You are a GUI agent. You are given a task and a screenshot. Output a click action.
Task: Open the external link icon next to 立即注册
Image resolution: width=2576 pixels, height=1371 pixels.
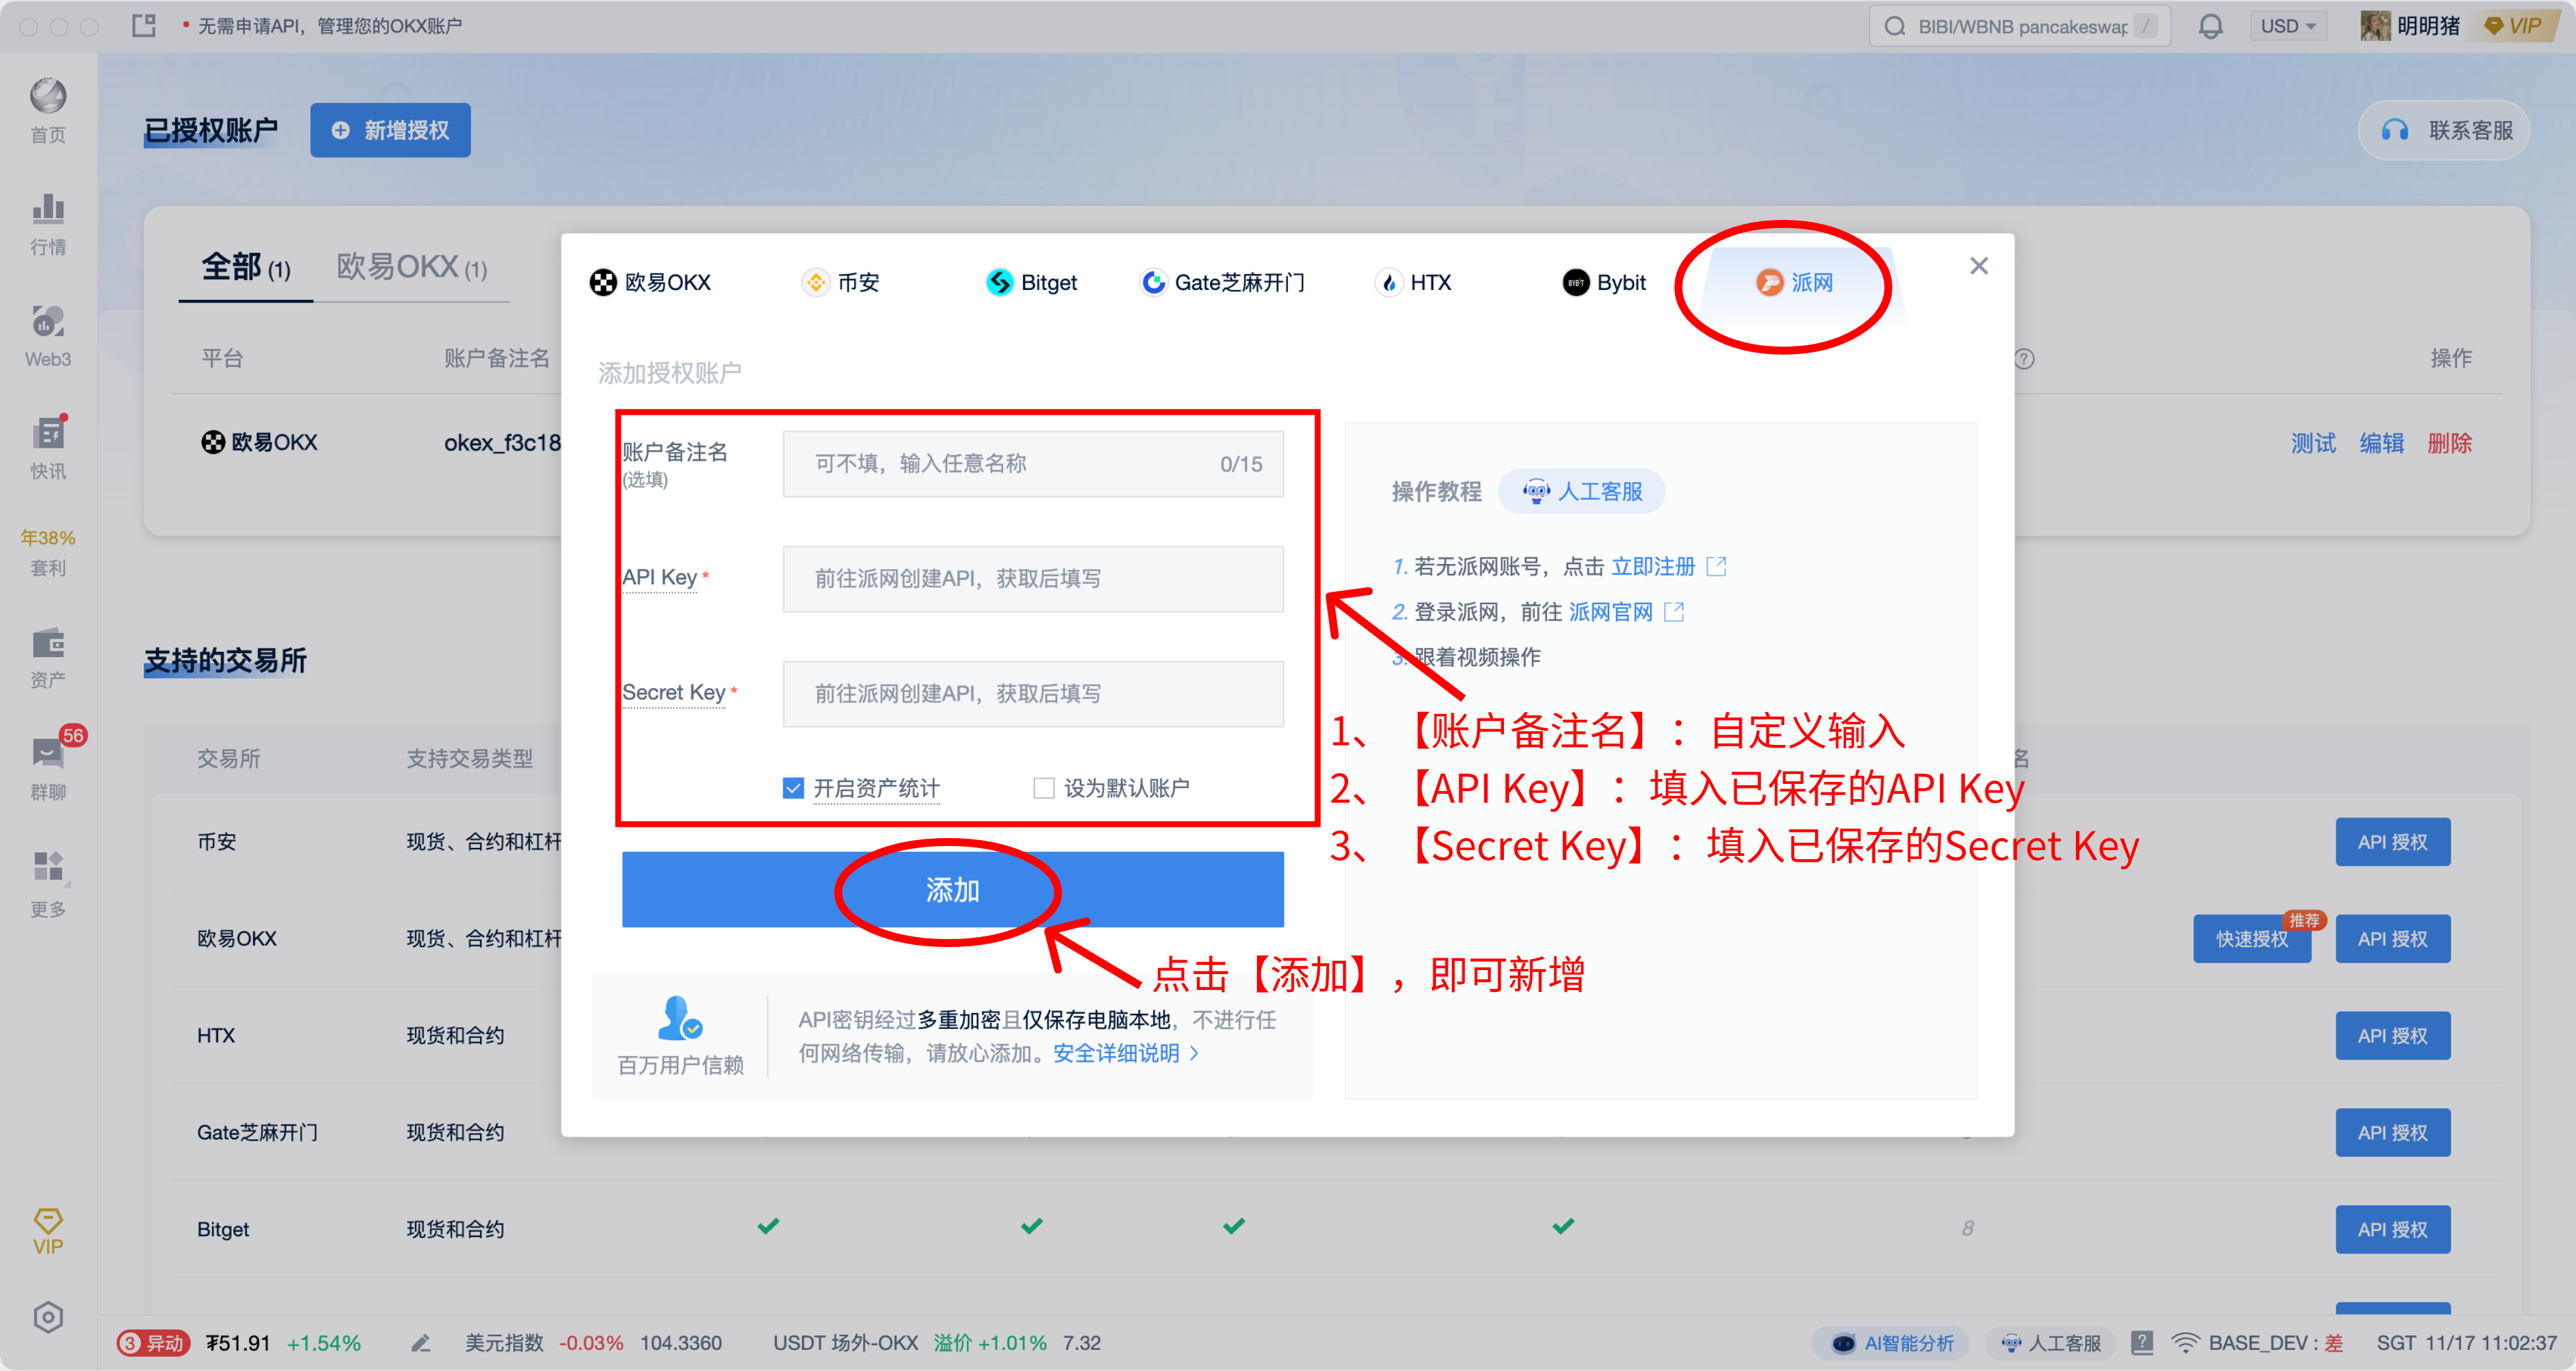(1716, 567)
